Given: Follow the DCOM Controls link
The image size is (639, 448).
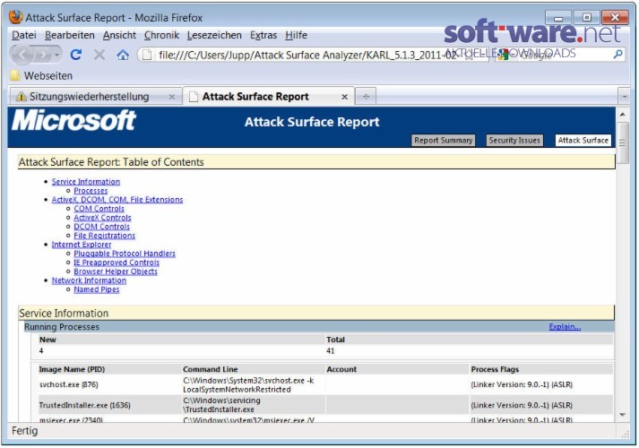Looking at the screenshot, I should pyautogui.click(x=101, y=227).
